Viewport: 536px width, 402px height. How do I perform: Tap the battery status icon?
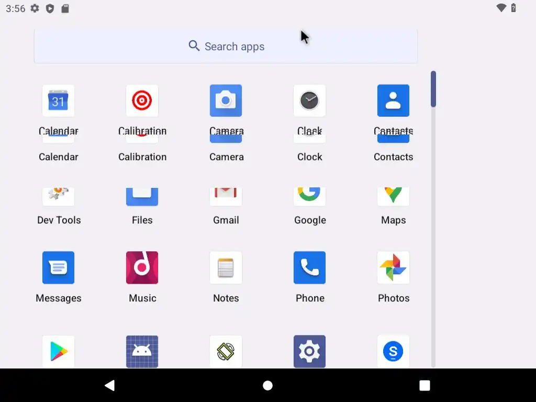click(x=513, y=8)
